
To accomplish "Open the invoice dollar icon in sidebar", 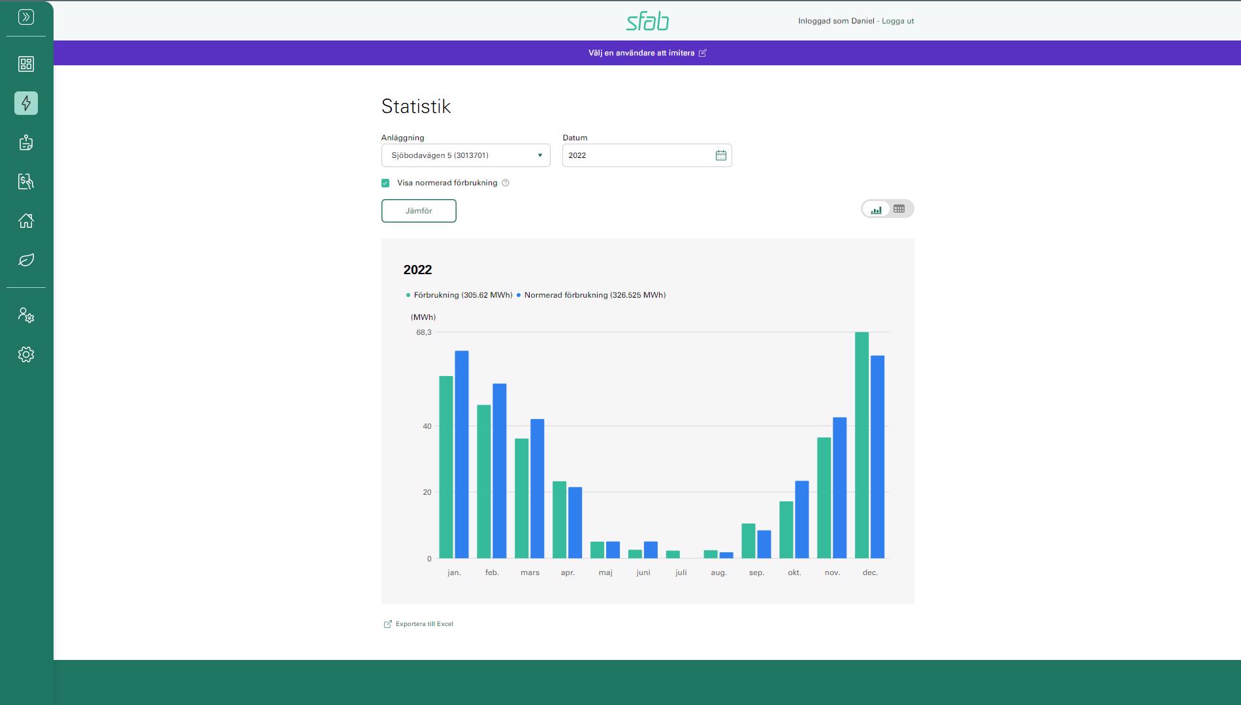I will [26, 181].
